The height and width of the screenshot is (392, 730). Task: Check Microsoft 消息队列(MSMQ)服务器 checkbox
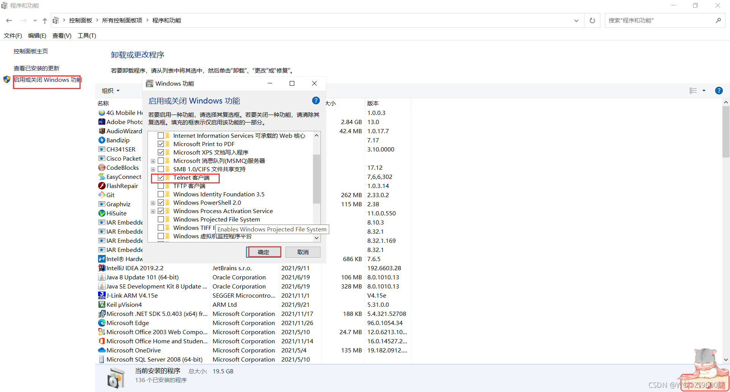pos(161,161)
